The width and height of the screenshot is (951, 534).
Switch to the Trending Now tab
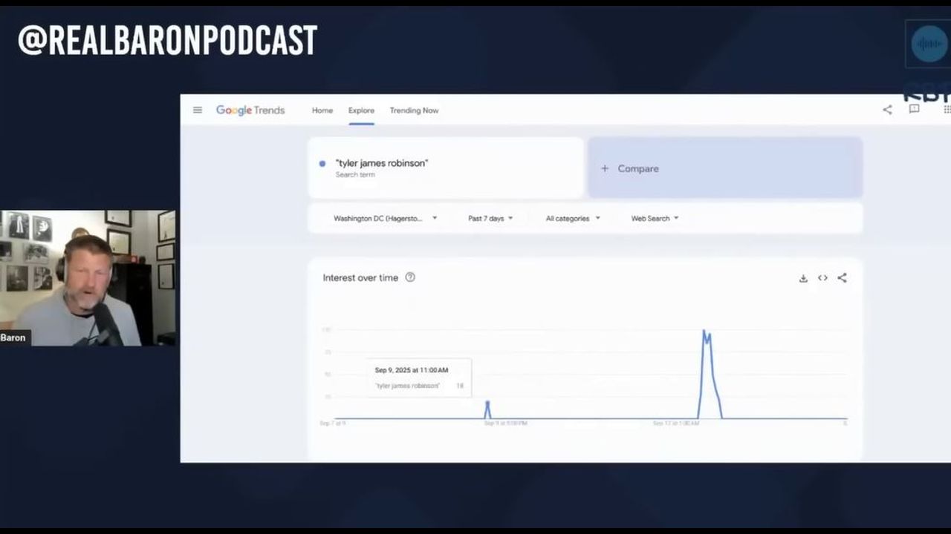[x=414, y=111]
